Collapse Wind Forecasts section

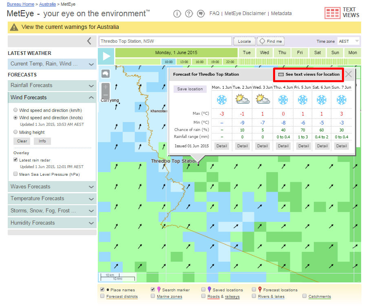pos(52,97)
